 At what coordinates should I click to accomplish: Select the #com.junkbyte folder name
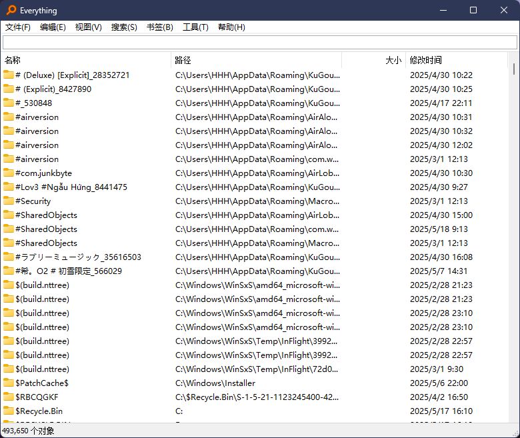click(x=43, y=173)
